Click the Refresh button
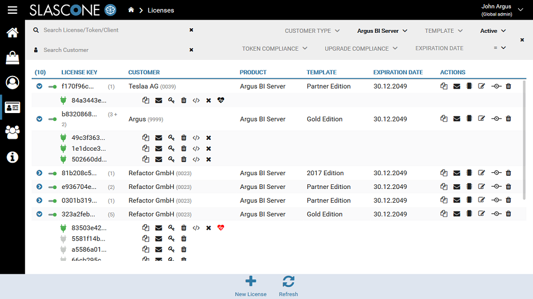 pos(288,286)
